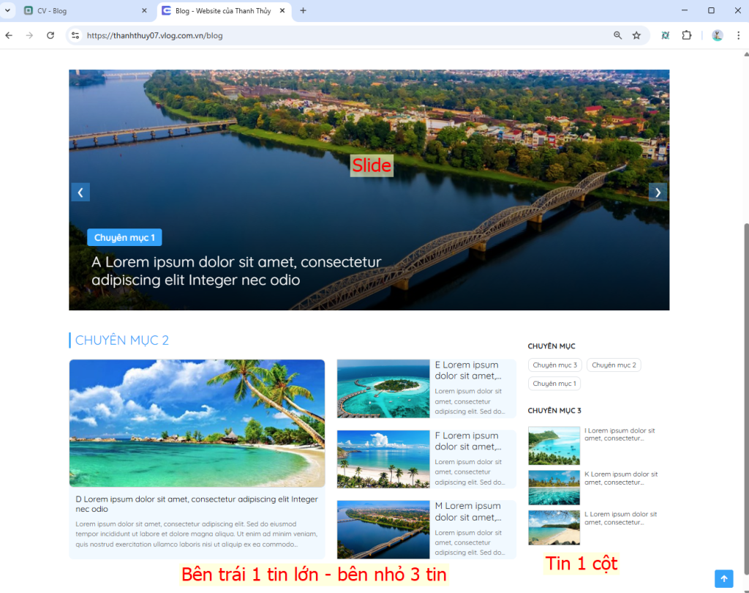The width and height of the screenshot is (749, 593).
Task: Open the bridge thumbnail of article M
Action: 383,529
